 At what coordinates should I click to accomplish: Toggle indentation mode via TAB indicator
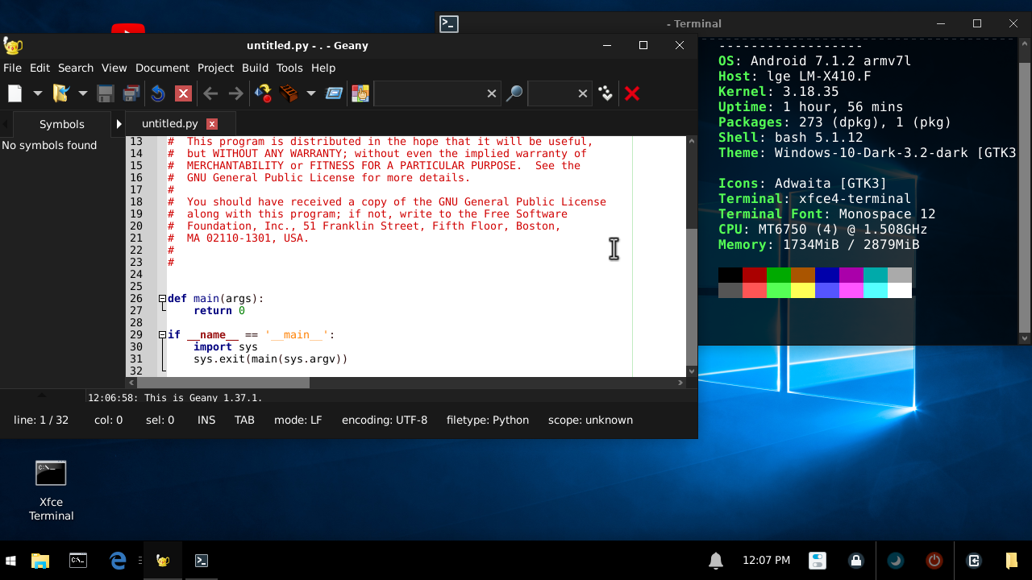click(x=244, y=420)
